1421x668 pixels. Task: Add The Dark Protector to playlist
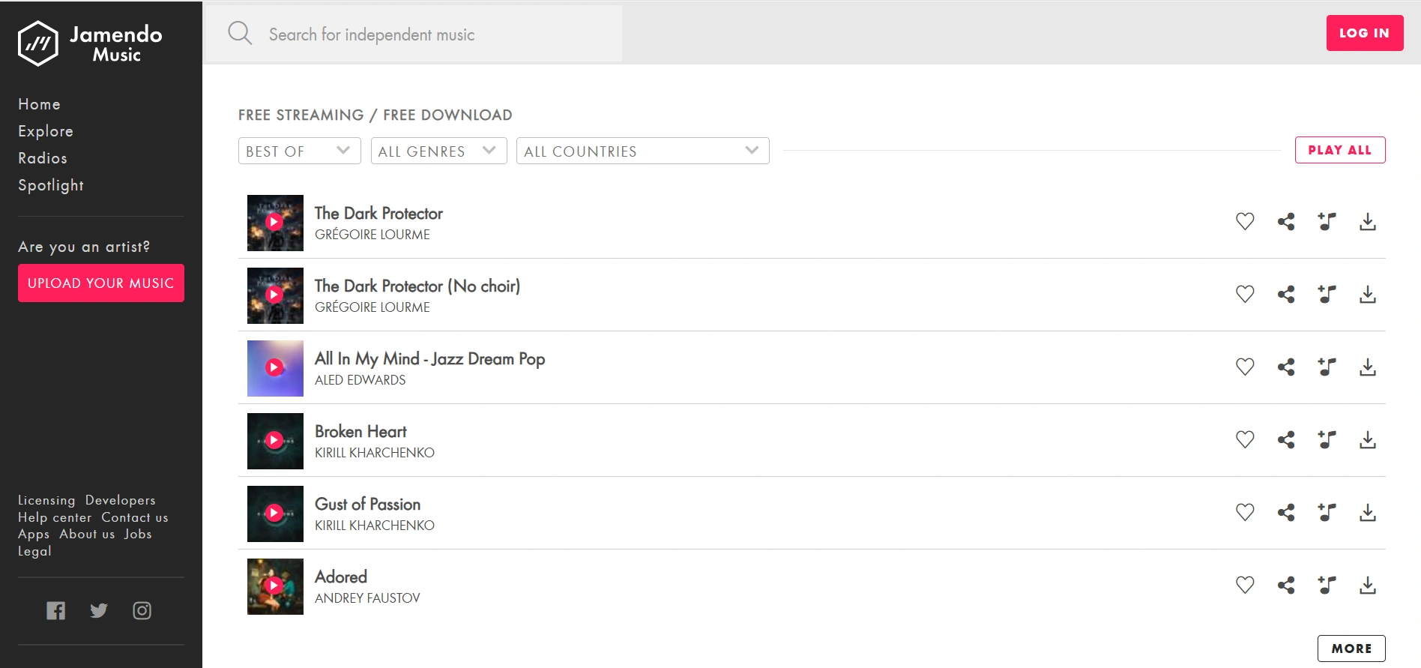coord(1327,222)
